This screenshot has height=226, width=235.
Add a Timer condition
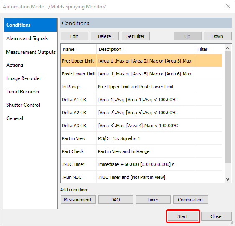pos(153,199)
